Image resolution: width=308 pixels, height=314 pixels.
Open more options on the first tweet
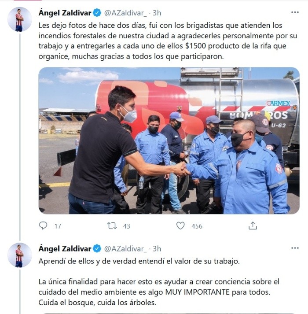point(295,12)
